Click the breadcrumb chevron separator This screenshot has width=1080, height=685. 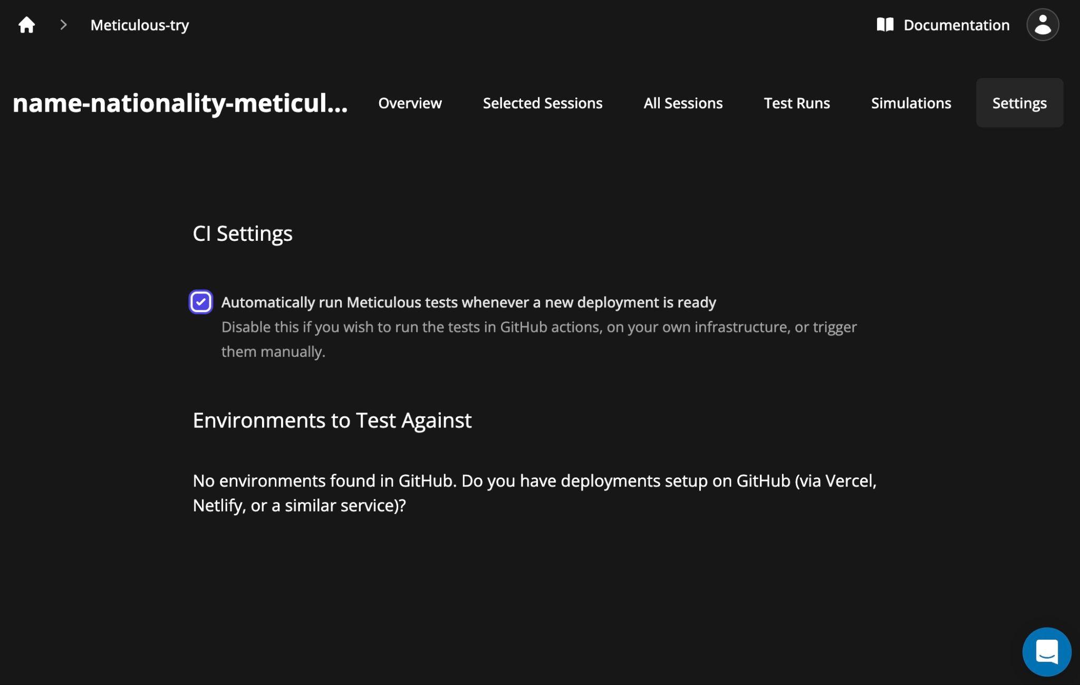click(63, 25)
